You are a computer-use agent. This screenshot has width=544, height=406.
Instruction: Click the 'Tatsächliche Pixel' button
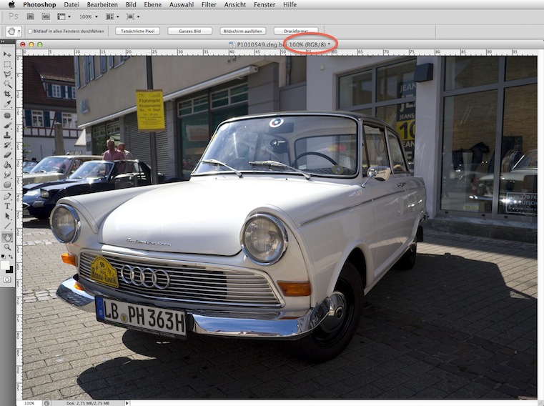[x=137, y=31]
